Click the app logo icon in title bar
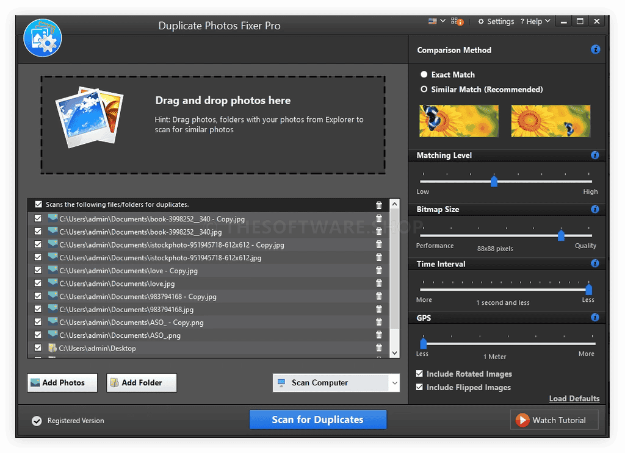Screen dimensions: 625x453 (43, 38)
